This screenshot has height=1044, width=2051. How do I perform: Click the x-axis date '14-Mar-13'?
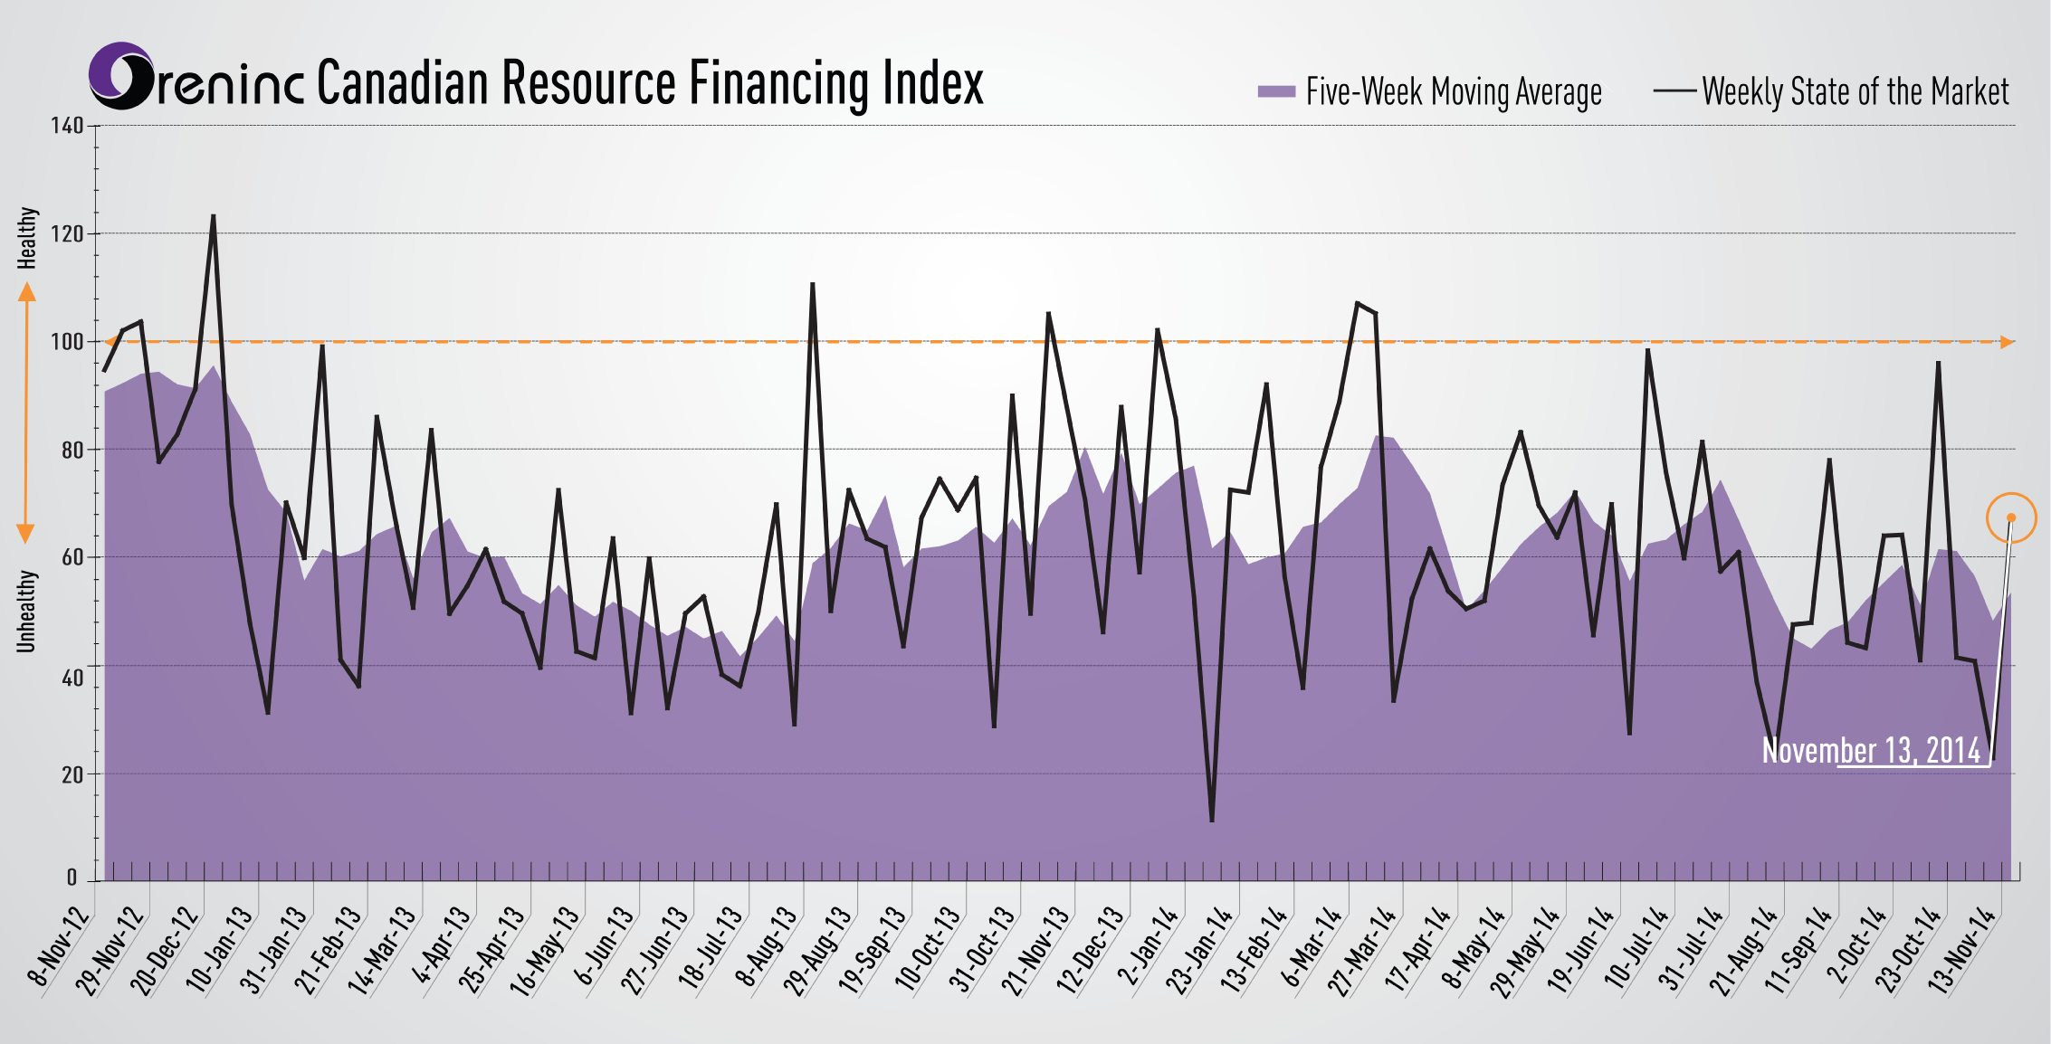[x=383, y=950]
